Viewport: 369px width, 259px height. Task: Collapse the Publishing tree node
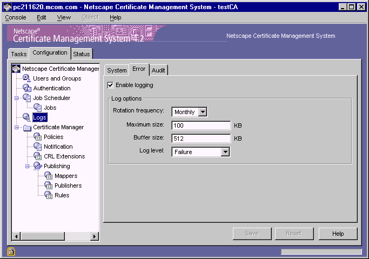click(28, 166)
